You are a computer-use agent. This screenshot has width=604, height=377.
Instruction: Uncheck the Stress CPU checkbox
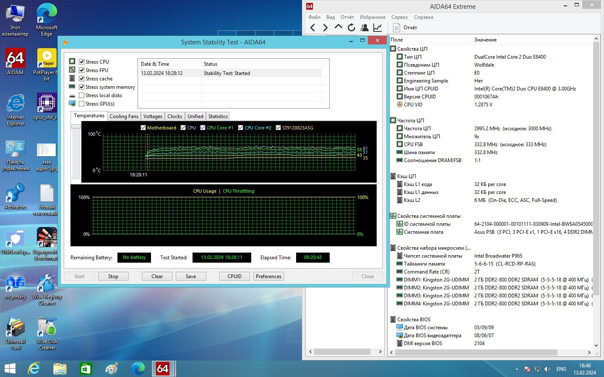(x=82, y=62)
